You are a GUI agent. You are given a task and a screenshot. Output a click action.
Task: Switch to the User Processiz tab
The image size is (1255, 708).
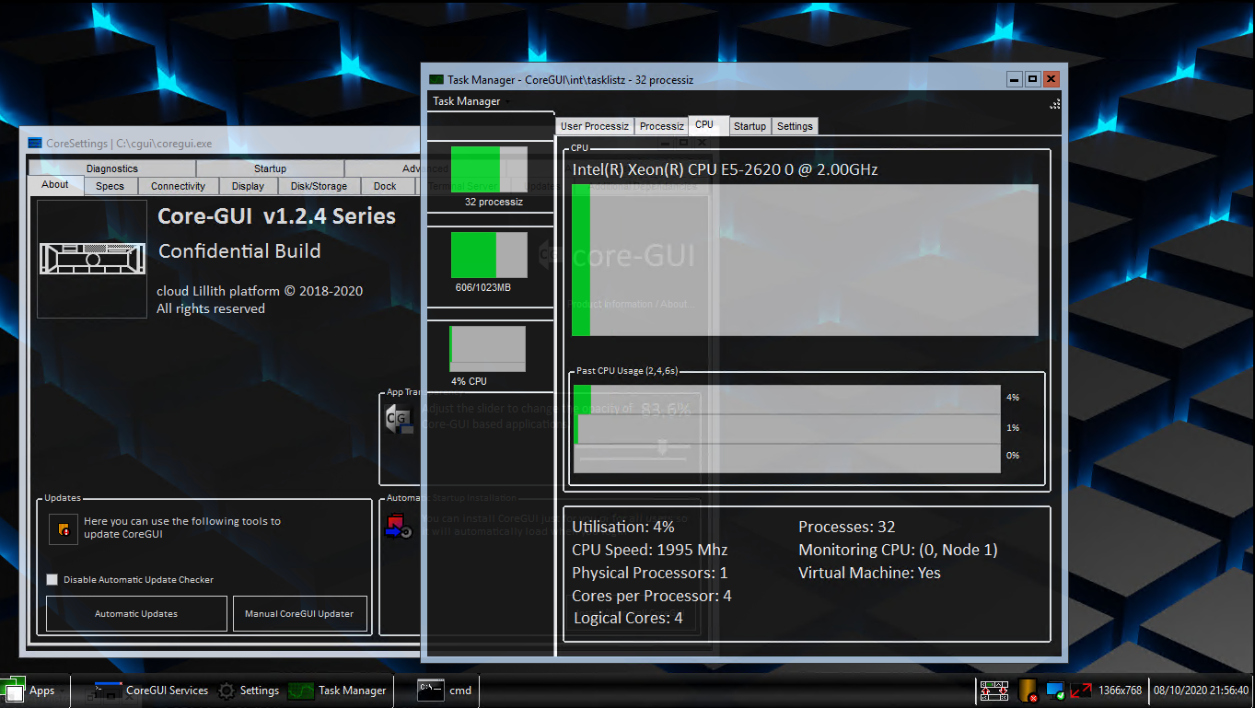595,126
